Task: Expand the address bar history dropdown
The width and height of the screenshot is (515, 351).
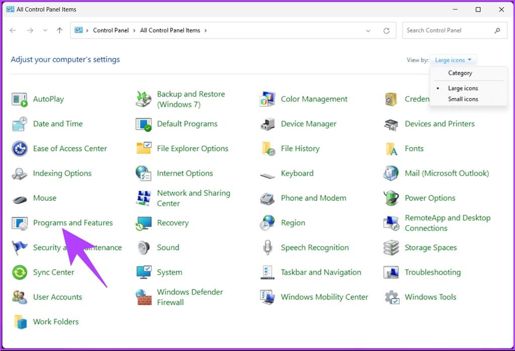Action: pos(368,31)
